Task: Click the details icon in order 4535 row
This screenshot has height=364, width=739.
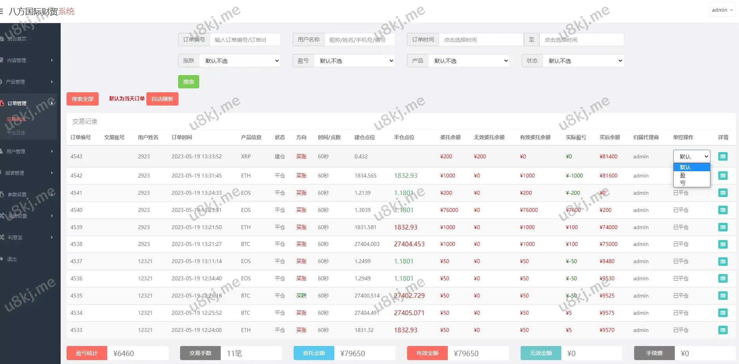Action: point(723,296)
